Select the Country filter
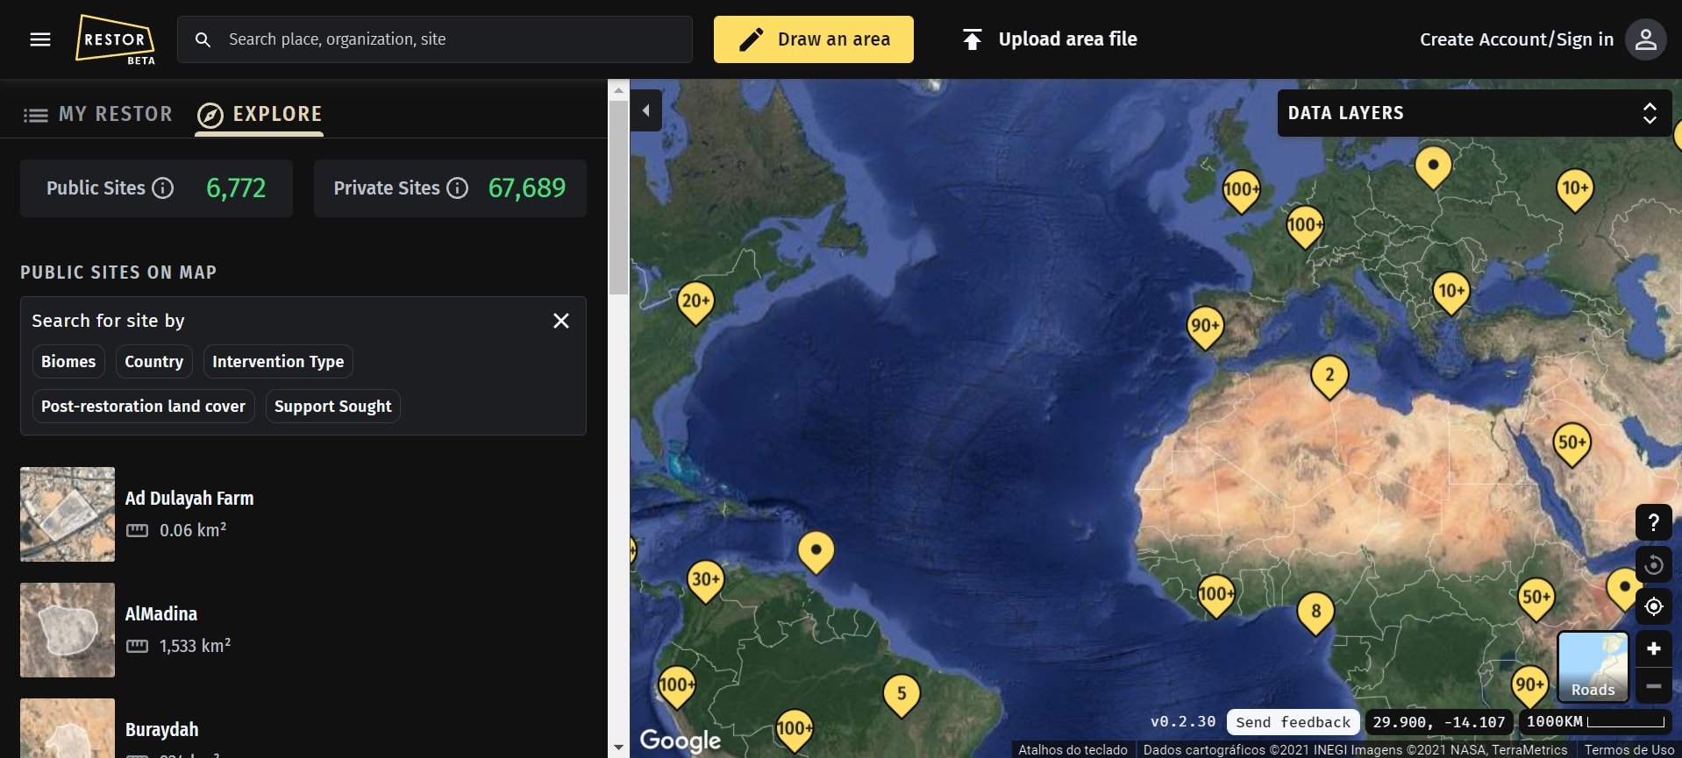The image size is (1682, 758). coord(154,361)
